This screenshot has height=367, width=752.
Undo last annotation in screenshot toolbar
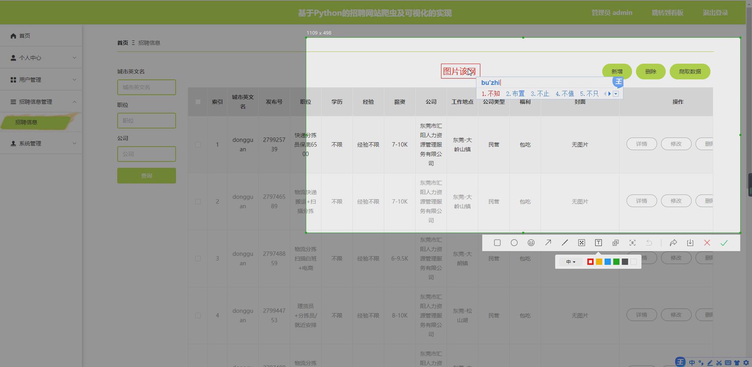(649, 243)
